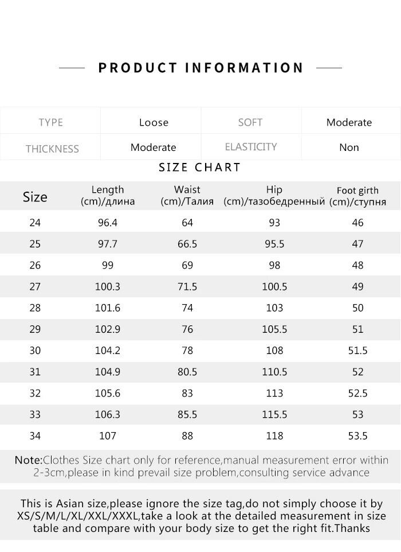
Task: Select the 115.5 hip value
Action: pos(274,414)
